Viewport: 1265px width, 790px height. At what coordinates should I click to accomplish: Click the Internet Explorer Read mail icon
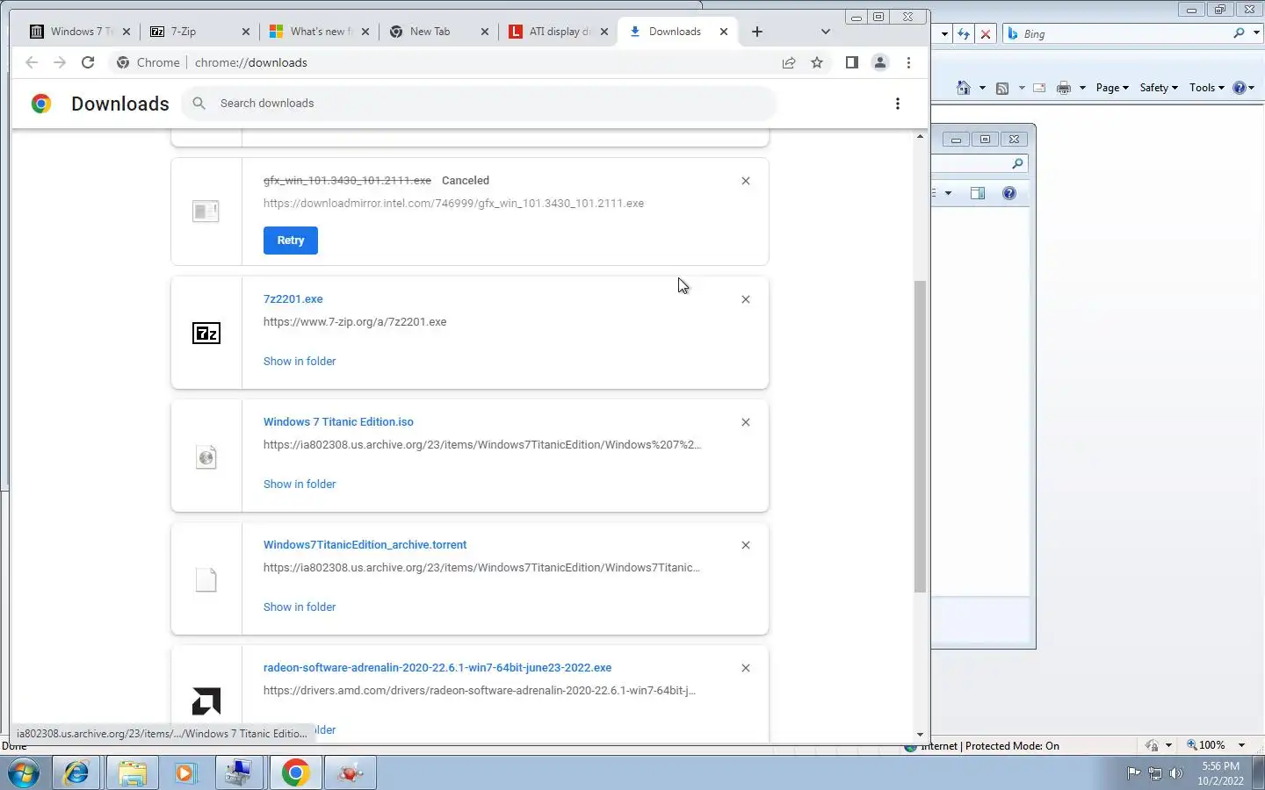[x=1039, y=88]
